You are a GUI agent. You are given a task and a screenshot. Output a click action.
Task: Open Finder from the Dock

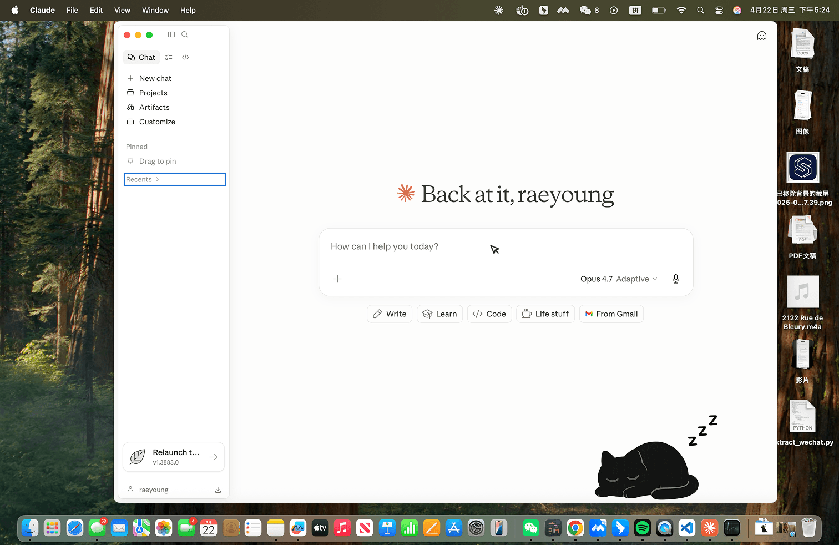[30, 528]
